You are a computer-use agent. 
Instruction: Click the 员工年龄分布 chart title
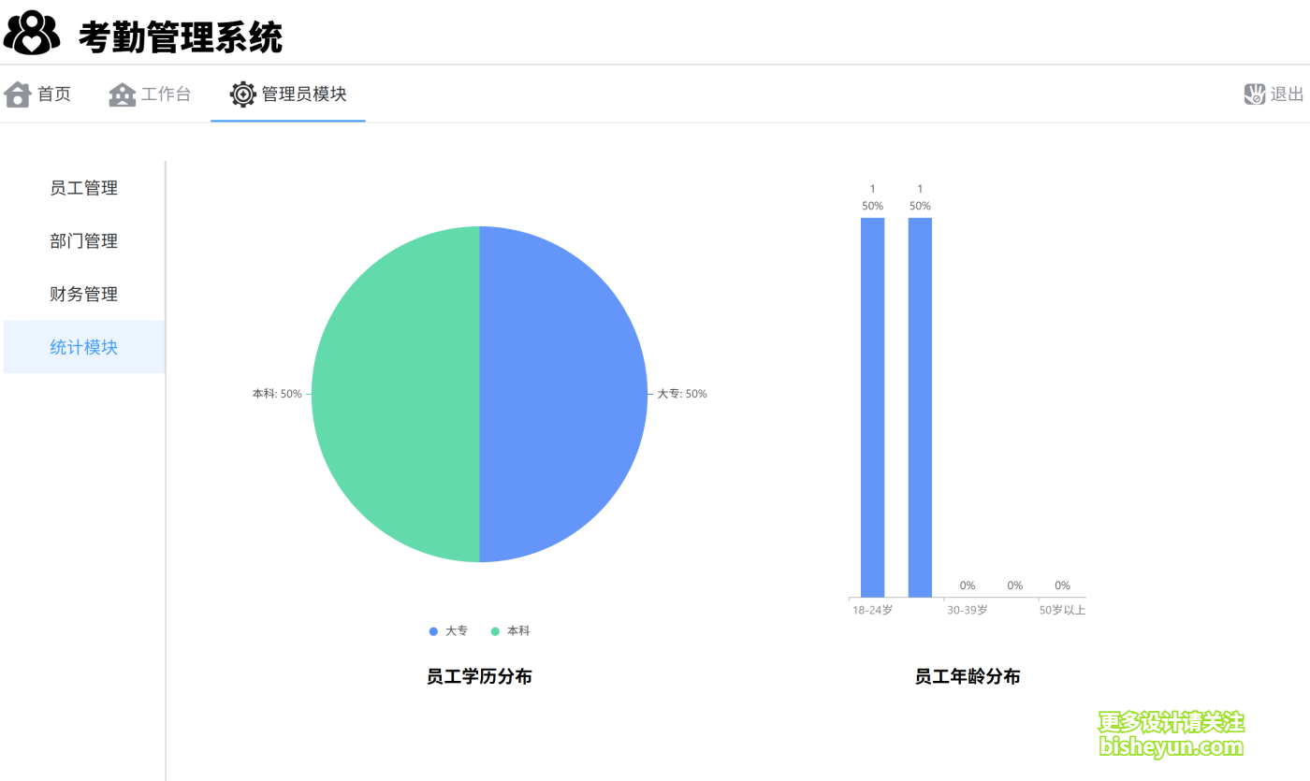pyautogui.click(x=968, y=676)
